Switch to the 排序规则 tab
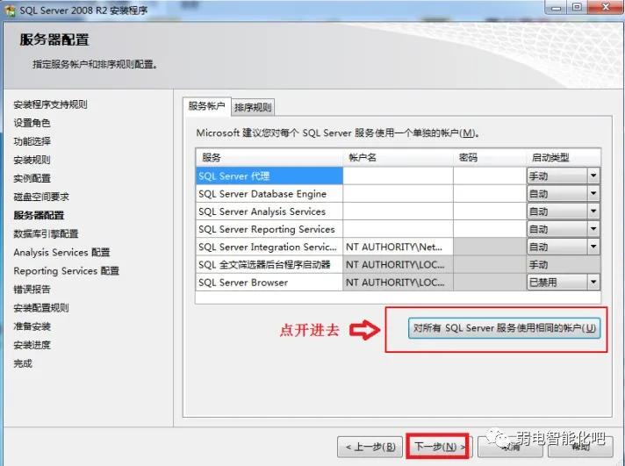The width and height of the screenshot is (625, 466). [253, 107]
